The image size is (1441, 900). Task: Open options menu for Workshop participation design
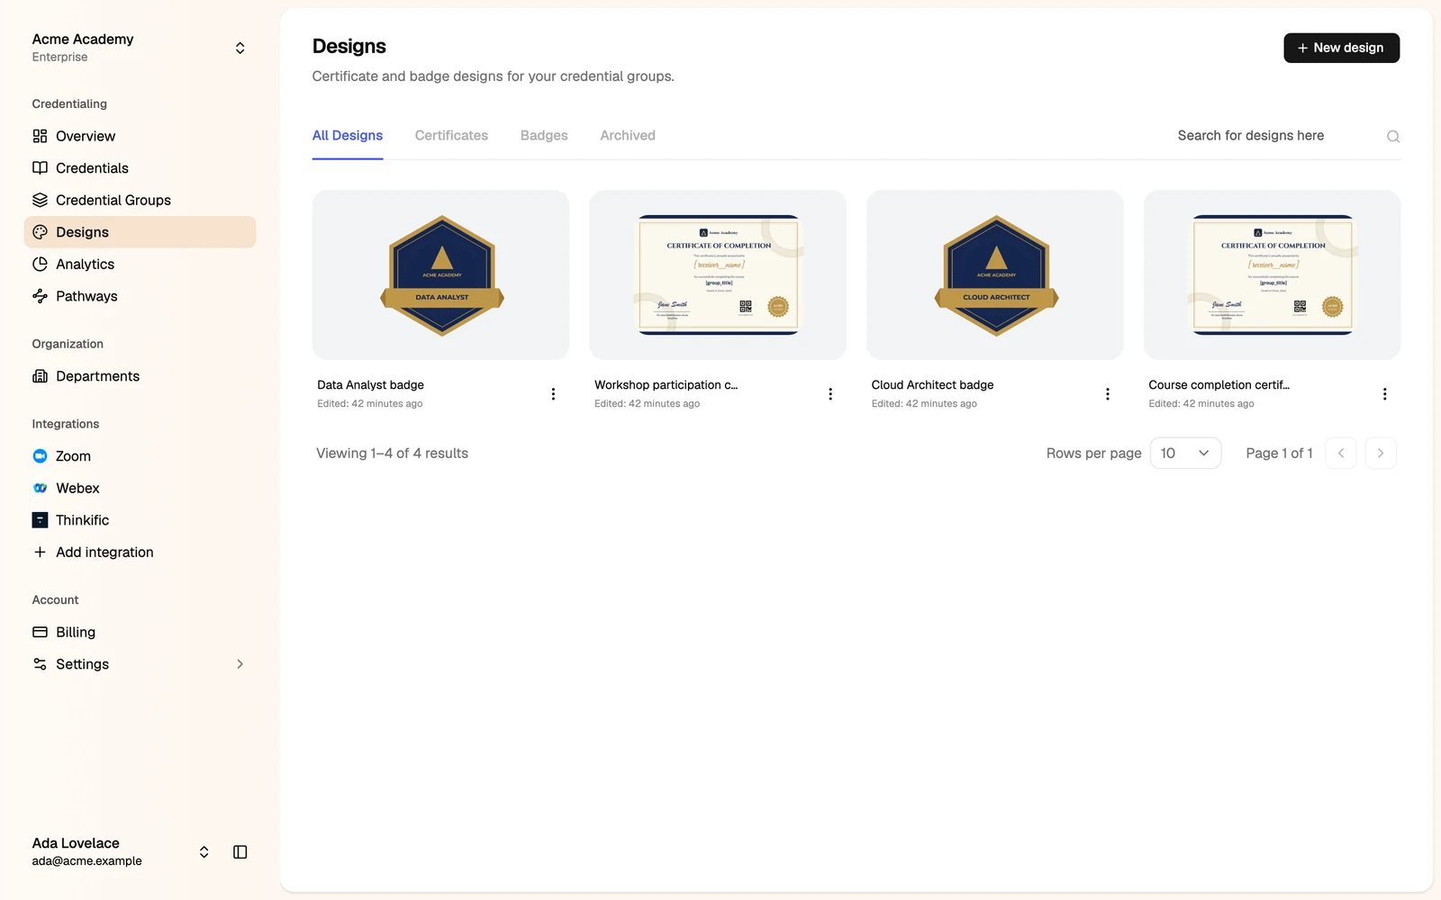[830, 393]
